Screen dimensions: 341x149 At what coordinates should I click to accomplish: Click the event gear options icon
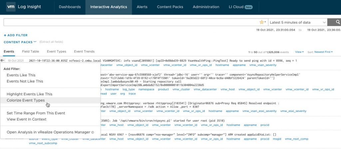(3, 61)
